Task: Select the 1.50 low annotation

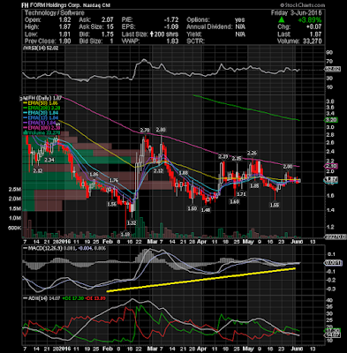Action: click(x=192, y=208)
